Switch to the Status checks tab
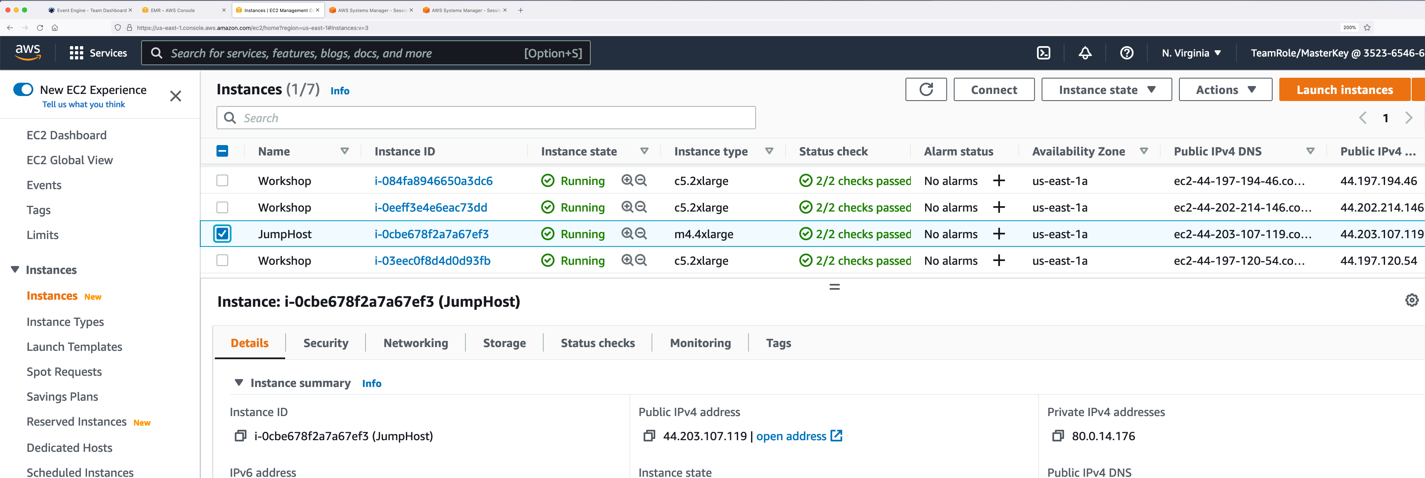 click(x=597, y=343)
